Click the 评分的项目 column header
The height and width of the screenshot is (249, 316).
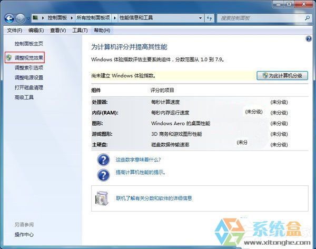162,90
